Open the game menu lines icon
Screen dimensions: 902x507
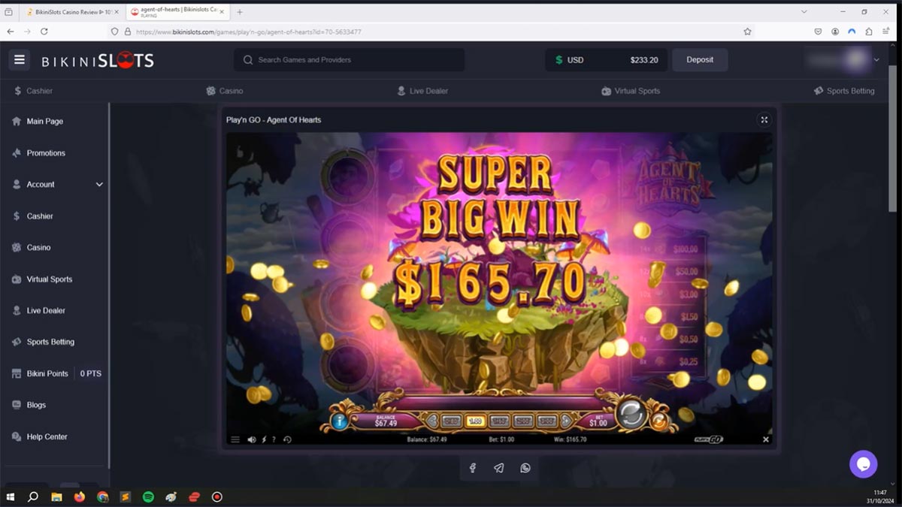click(235, 440)
